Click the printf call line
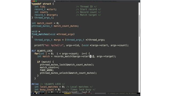 [81, 45]
